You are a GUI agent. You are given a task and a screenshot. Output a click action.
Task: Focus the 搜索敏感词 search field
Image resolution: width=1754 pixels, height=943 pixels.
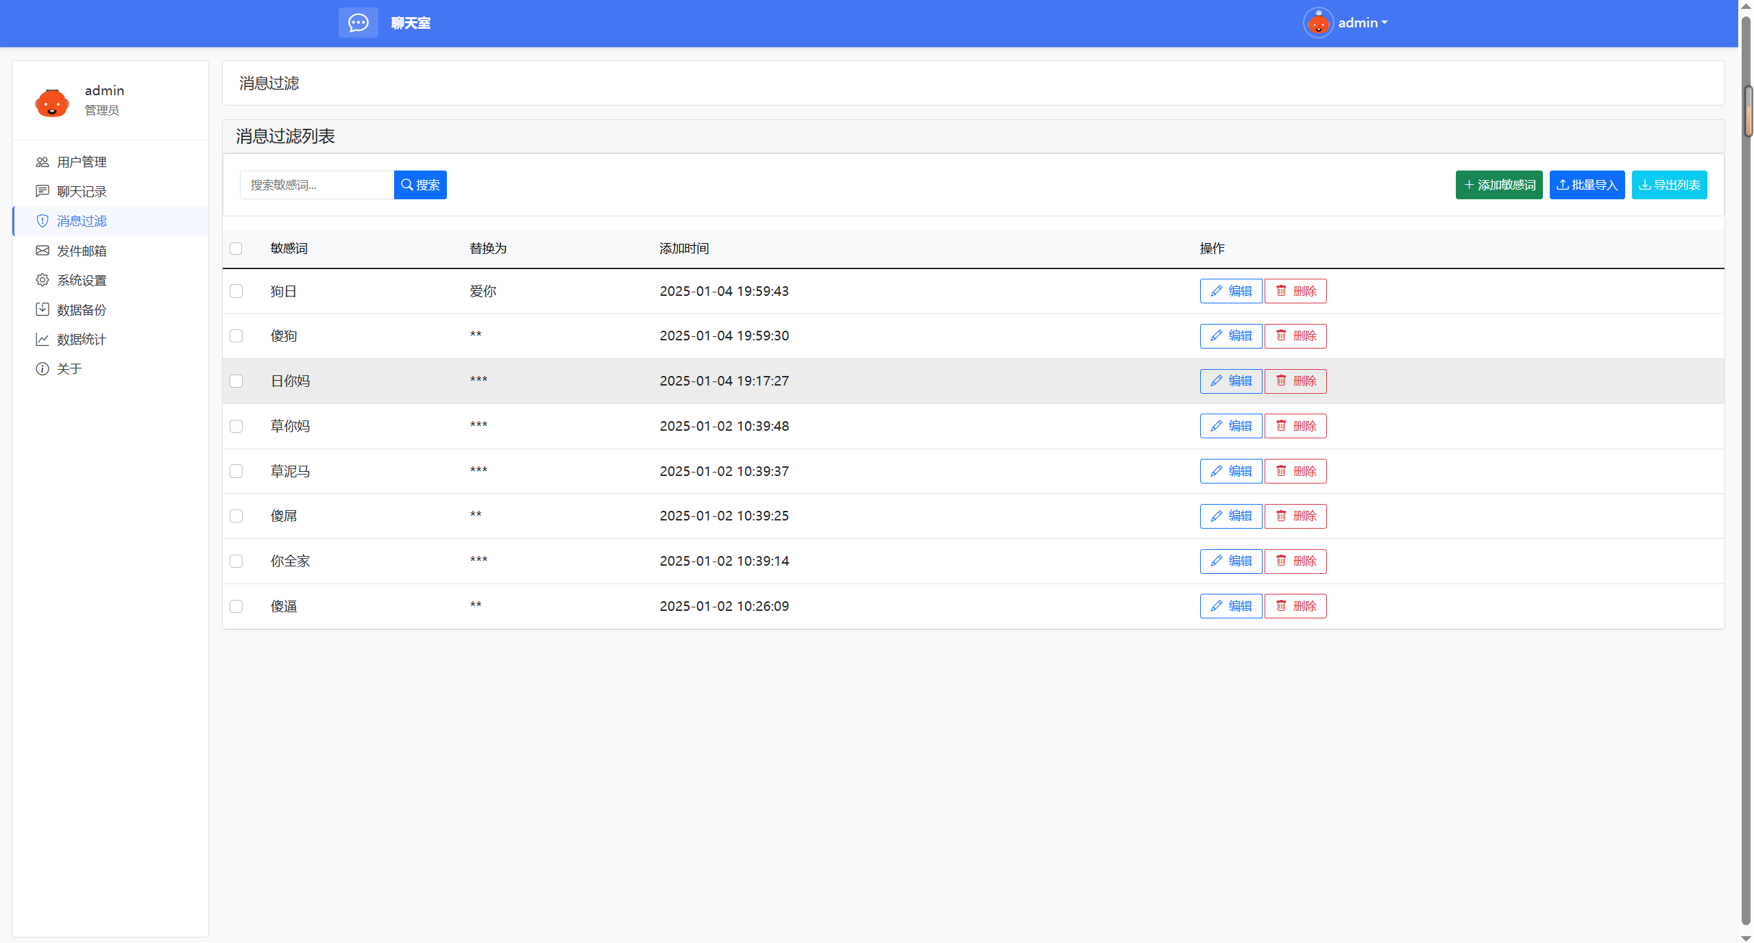pyautogui.click(x=317, y=185)
